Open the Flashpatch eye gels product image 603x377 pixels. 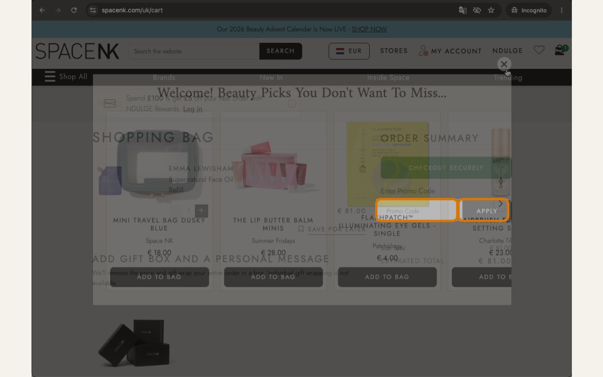coord(387,164)
